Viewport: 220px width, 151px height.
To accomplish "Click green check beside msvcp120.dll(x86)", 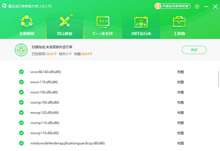I will pyautogui.click(x=21, y=113).
